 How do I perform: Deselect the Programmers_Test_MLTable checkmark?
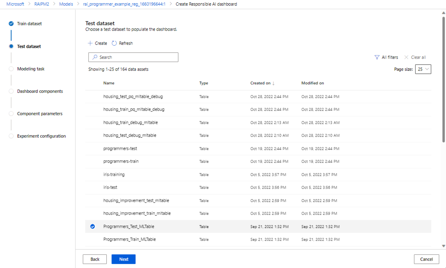pos(93,226)
